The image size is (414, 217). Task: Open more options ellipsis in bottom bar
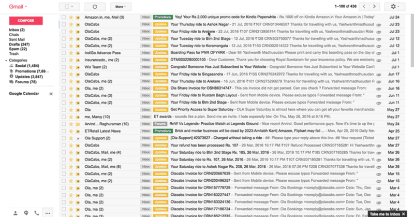[x=48, y=213]
